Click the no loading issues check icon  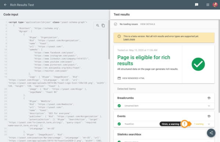coord(115,24)
